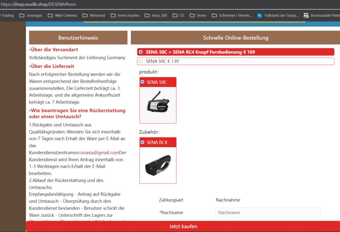The width and height of the screenshot is (340, 232).
Task: Click the Jetzt kaufen button
Action: [183, 226]
